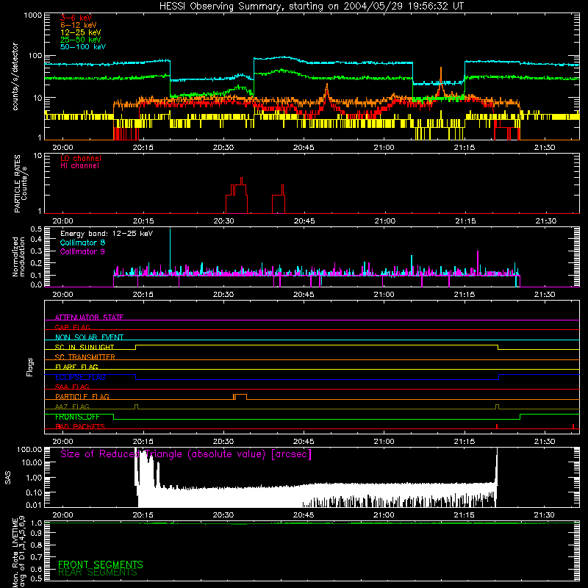Select the FRONT SEGMENTS legend label
Viewport: 588px width, 588px height.
(101, 564)
